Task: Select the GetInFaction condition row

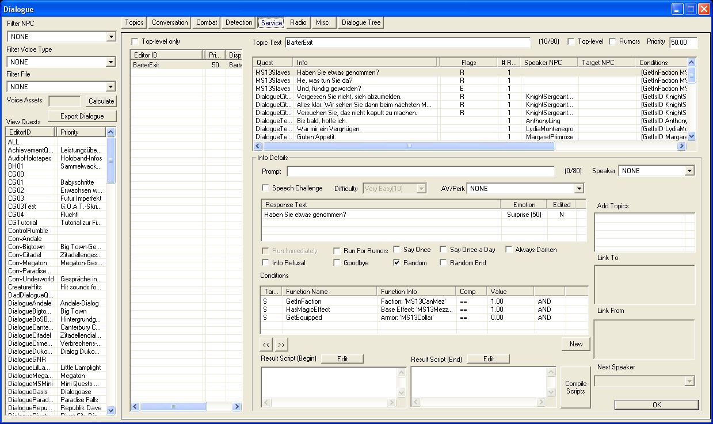Action: click(x=424, y=301)
